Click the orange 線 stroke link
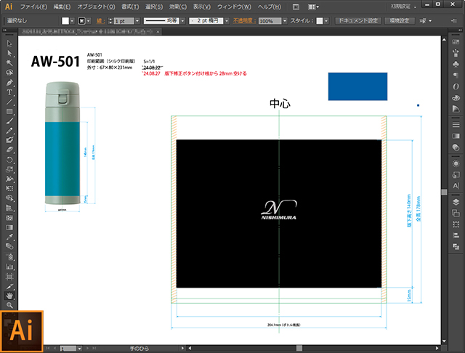 point(101,21)
